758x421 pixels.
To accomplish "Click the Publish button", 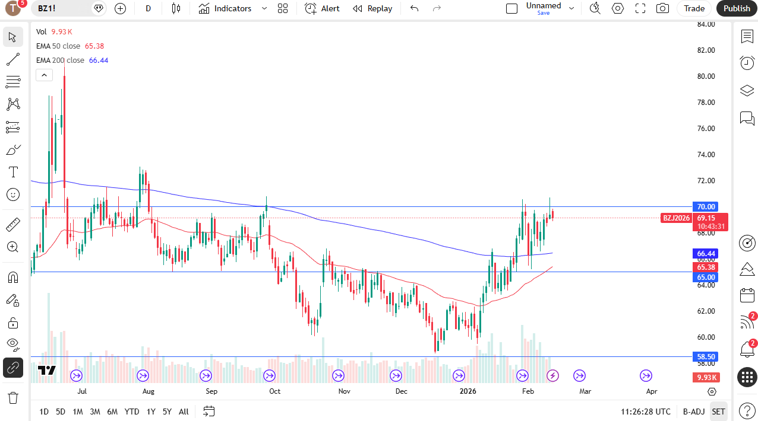I will click(x=737, y=8).
